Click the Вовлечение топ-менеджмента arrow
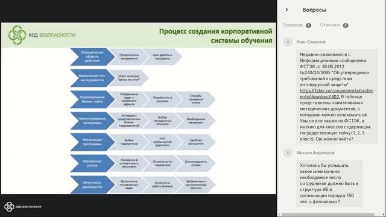 (x=92, y=78)
